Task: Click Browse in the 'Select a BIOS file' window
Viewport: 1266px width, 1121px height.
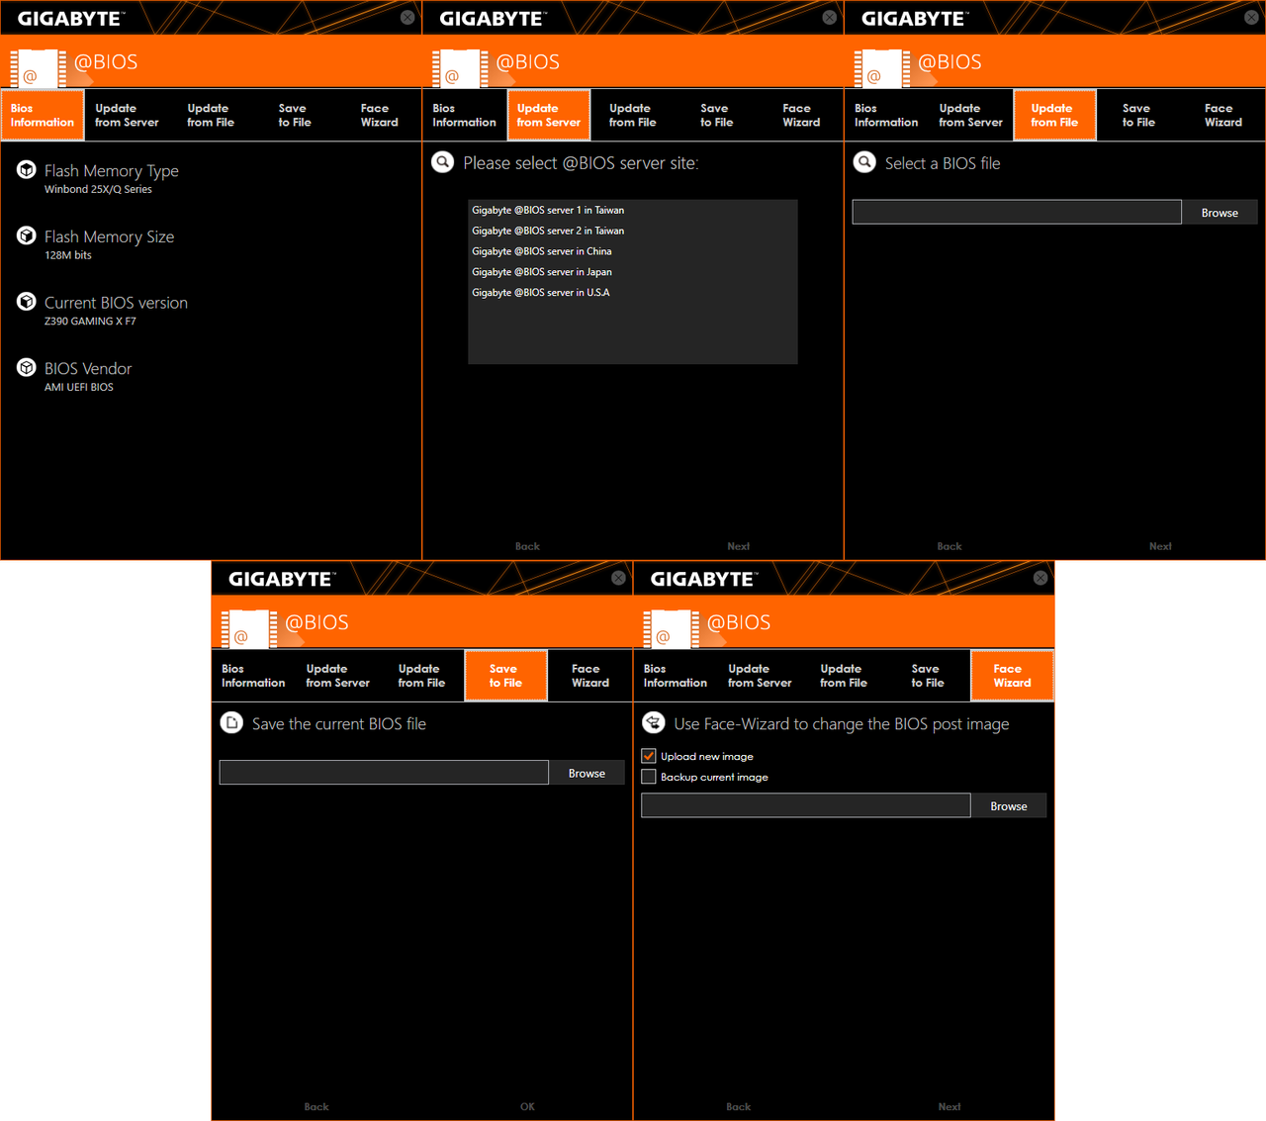Action: [x=1220, y=213]
